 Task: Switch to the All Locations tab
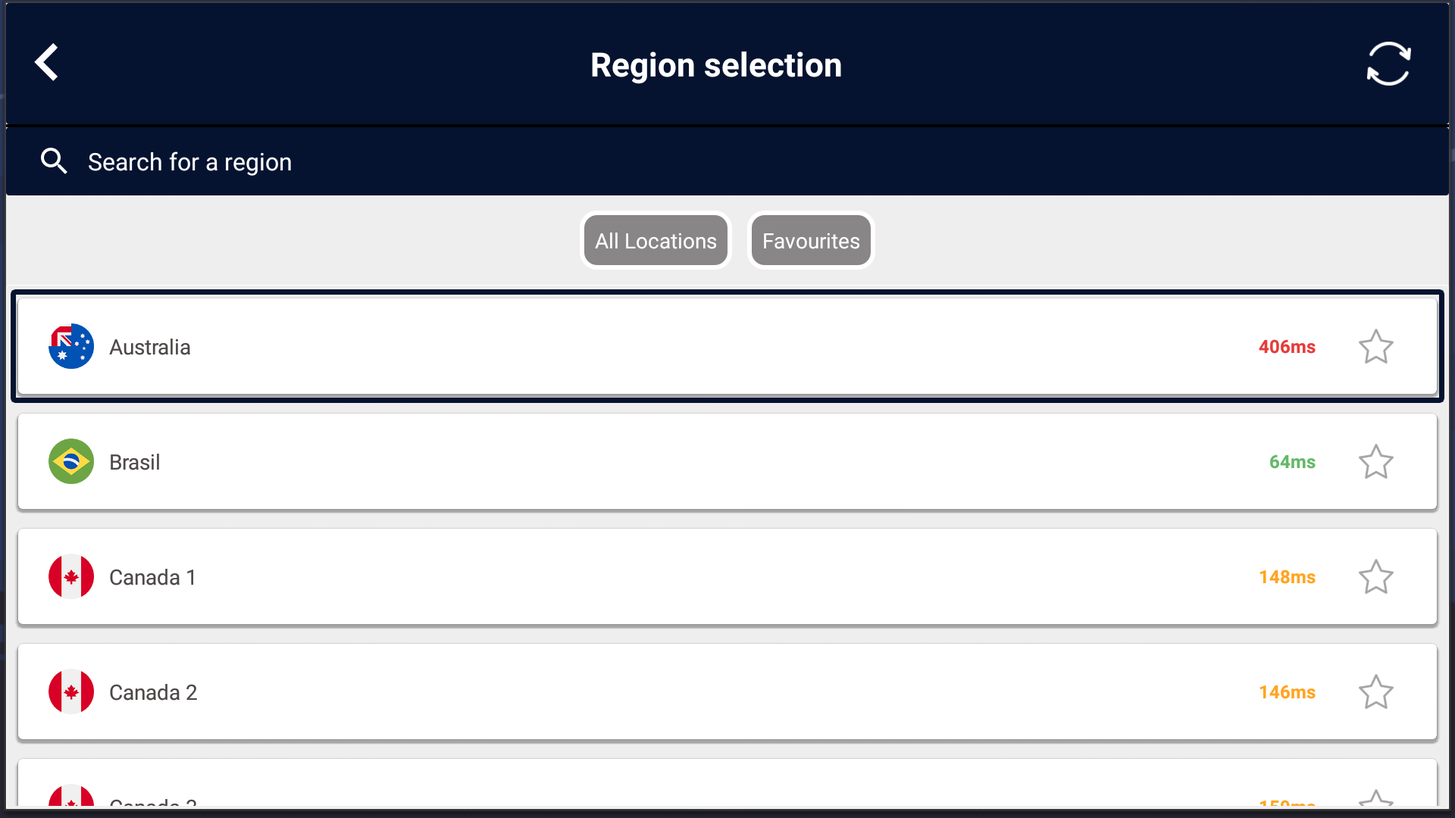point(656,241)
